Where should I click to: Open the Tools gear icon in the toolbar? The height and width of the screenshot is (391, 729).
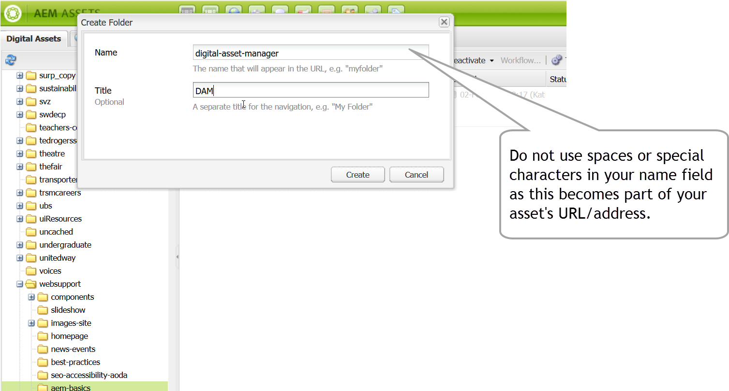557,60
